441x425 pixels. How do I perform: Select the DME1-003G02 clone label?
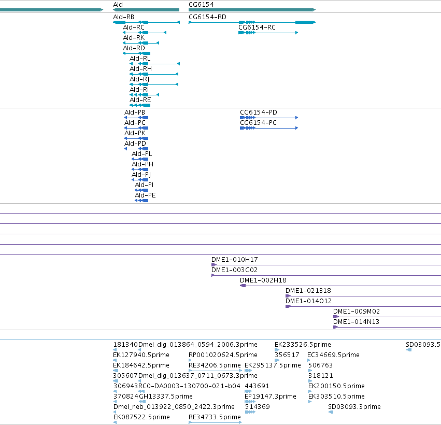(x=235, y=270)
